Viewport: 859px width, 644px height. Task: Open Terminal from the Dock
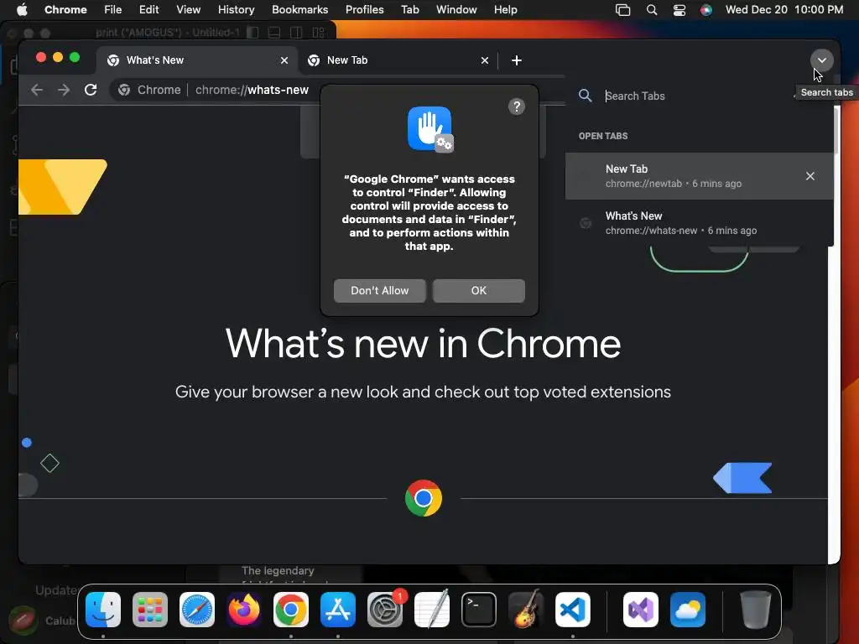[479, 610]
